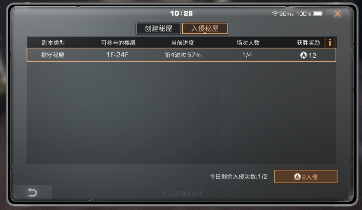Viewport: 362px width, 210px height.
Task: Click the 今日剩余入侵次数 counter text
Action: pyautogui.click(x=239, y=177)
